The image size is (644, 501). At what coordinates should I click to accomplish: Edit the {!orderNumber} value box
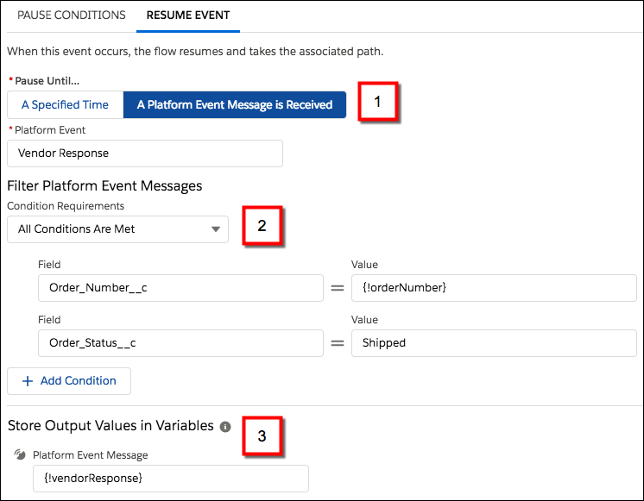tap(494, 288)
